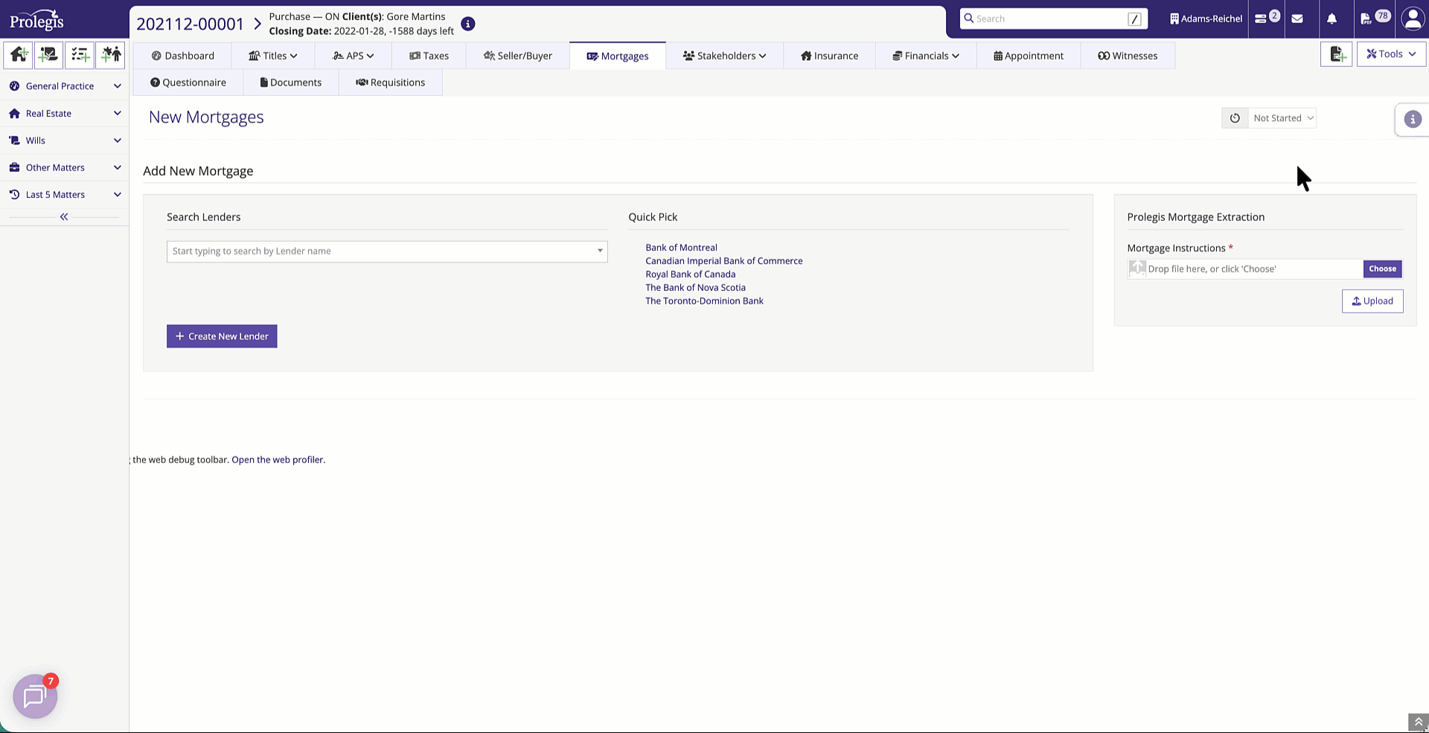Image resolution: width=1429 pixels, height=733 pixels.
Task: Click the file drop icon in Mortgage Instructions
Action: (1137, 268)
